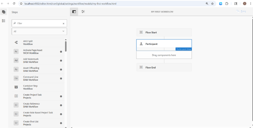Click the Create Project Task name
The height and width of the screenshot is (128, 253).
(x=32, y=95)
